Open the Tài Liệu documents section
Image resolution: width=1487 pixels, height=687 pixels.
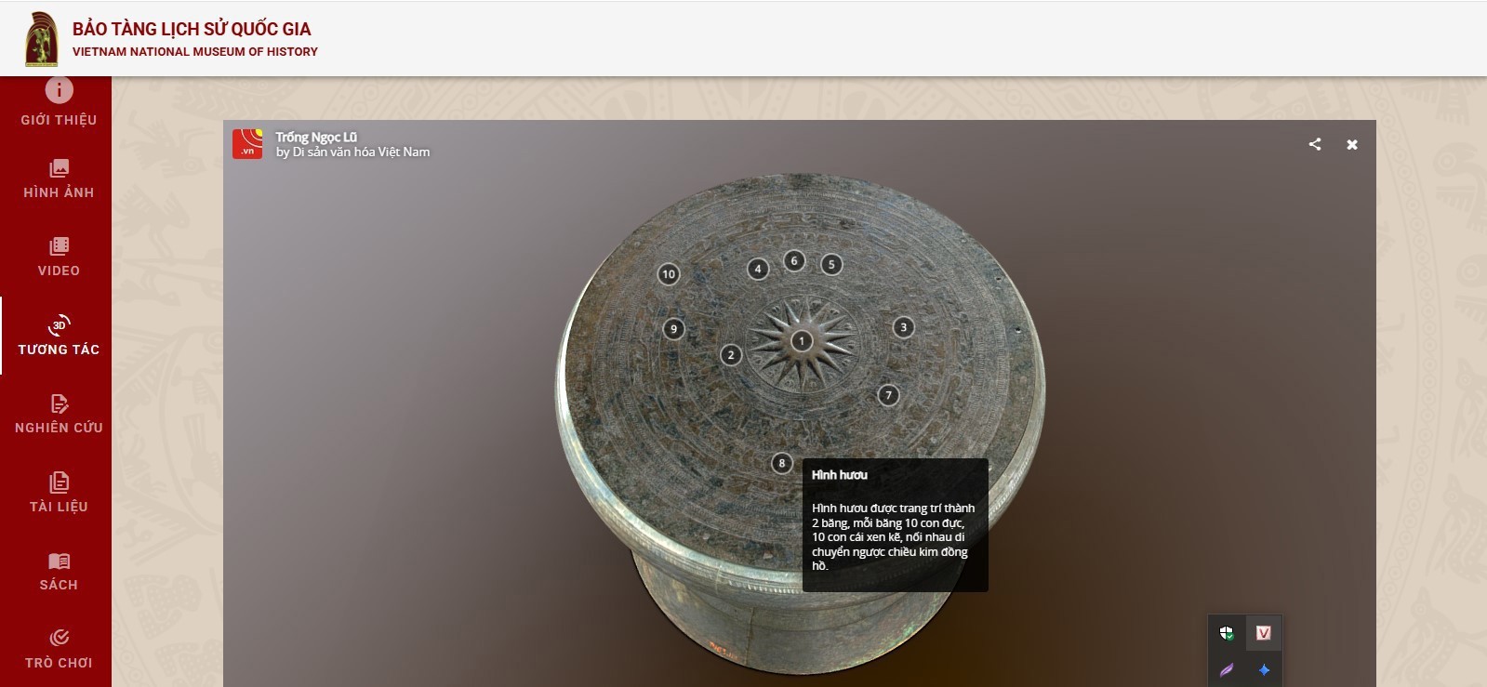[58, 493]
